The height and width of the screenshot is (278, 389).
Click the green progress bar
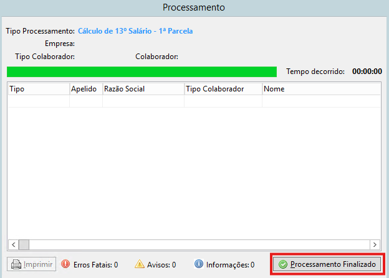point(142,72)
